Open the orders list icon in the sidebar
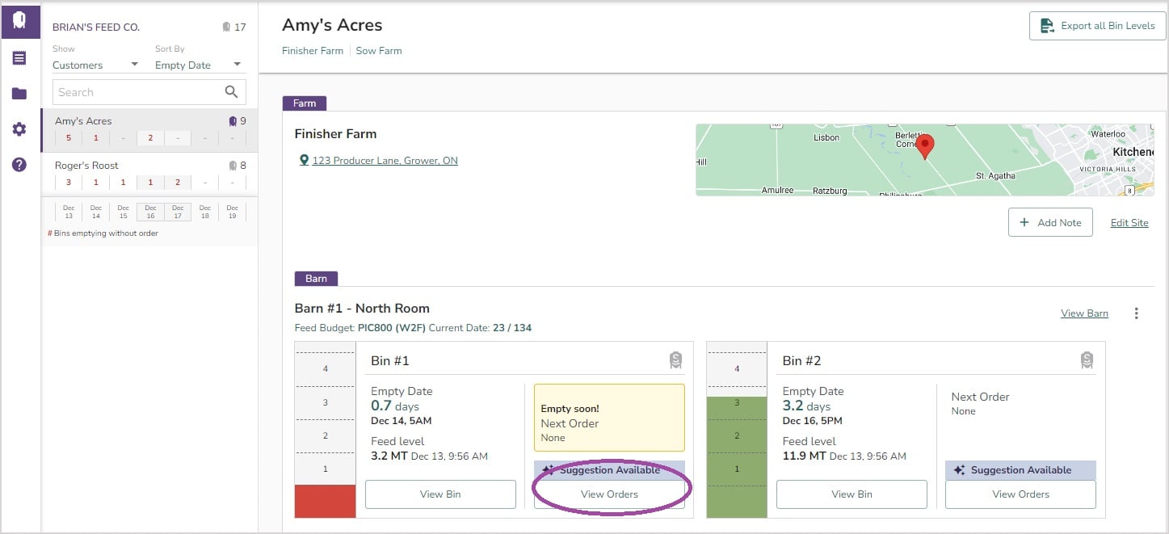1169x534 pixels. click(19, 57)
